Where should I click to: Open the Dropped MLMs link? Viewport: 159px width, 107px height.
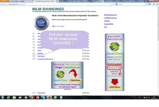tap(109, 24)
